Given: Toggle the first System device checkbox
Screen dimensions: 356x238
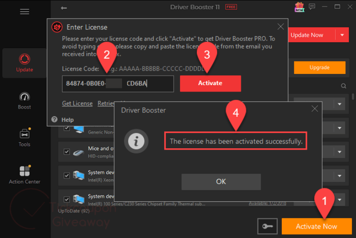Looking at the screenshot, I should tap(67, 175).
